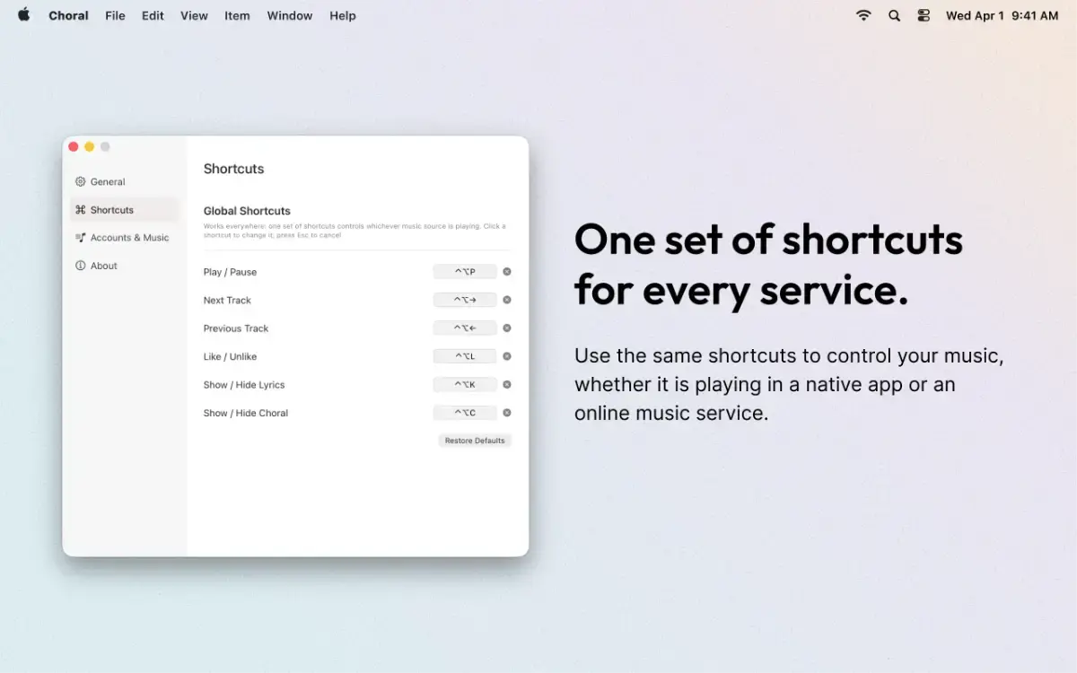Click the Shortcuts page title
This screenshot has height=673, width=1077.
coord(233,169)
